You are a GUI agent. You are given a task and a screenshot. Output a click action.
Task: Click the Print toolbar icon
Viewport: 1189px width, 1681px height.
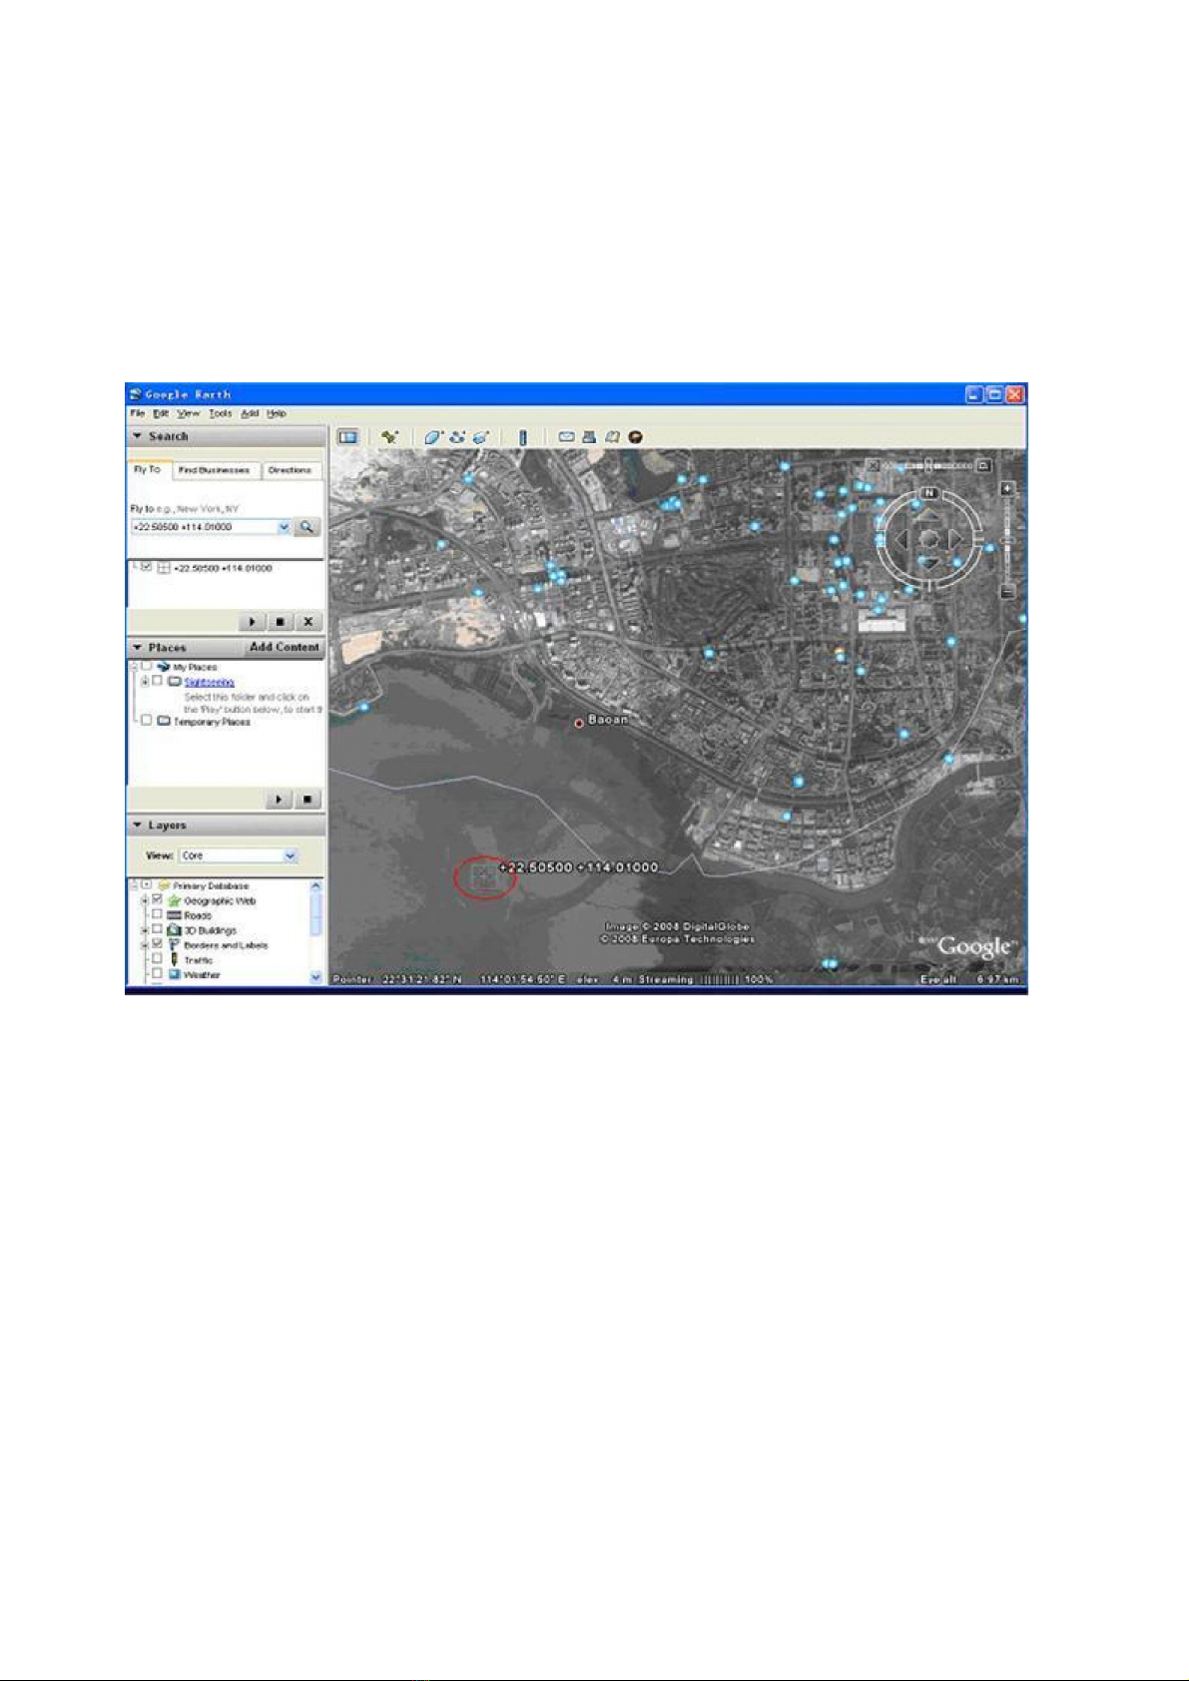click(x=589, y=437)
